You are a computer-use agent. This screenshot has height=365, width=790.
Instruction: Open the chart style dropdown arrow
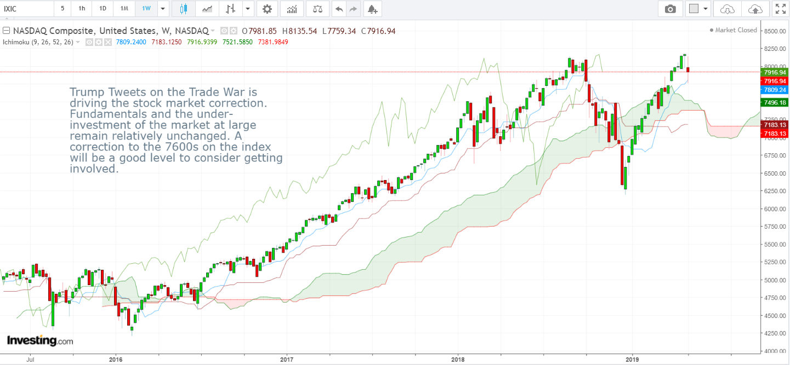click(248, 9)
